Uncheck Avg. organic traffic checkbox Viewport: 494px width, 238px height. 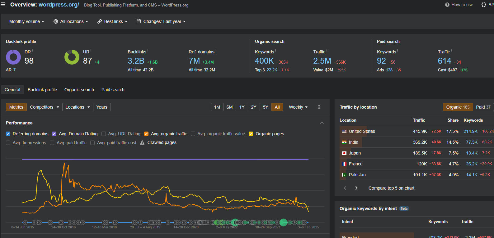pos(146,134)
